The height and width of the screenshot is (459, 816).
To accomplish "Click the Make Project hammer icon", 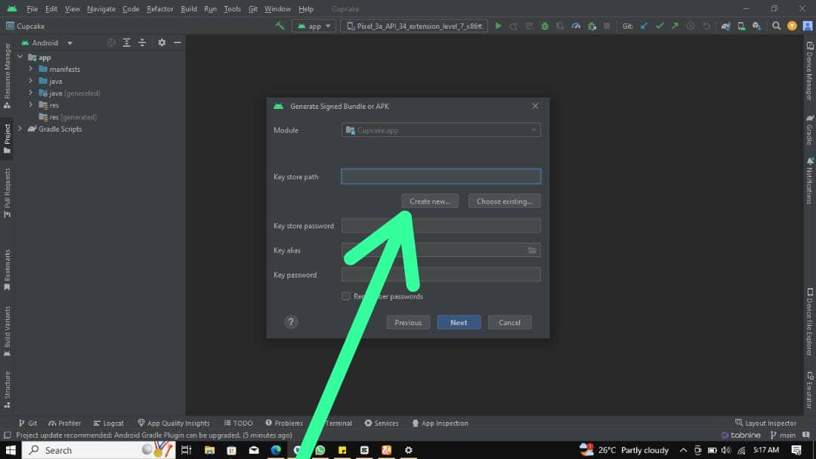I will [x=280, y=26].
